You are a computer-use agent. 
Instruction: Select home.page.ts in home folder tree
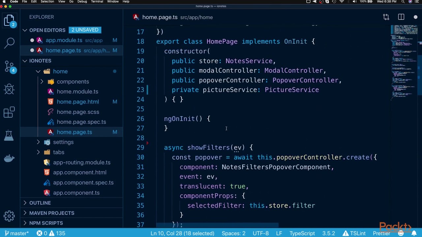(x=74, y=132)
